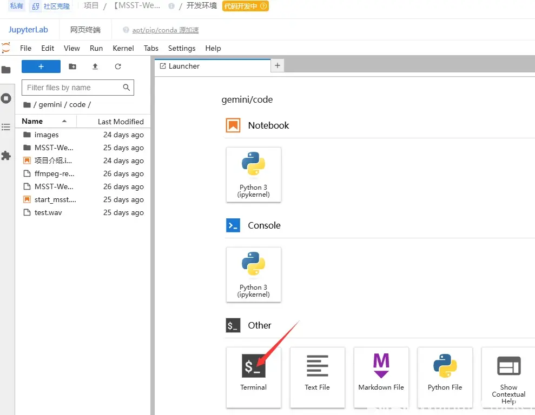Launch Python 3 notebook kernel
Screen dimensions: 535x415
tap(254, 175)
